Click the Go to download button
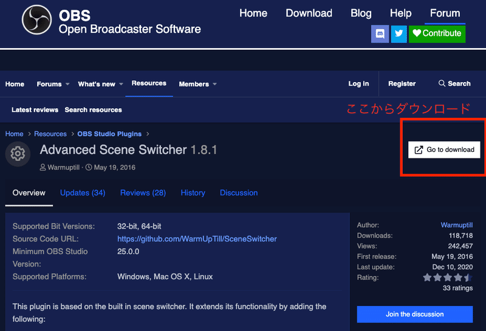Viewport: 486px width, 331px height. 444,149
